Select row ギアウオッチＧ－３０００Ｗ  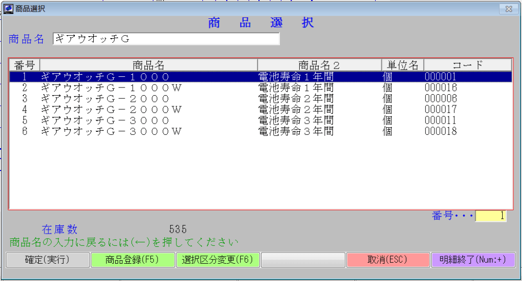(x=260, y=131)
